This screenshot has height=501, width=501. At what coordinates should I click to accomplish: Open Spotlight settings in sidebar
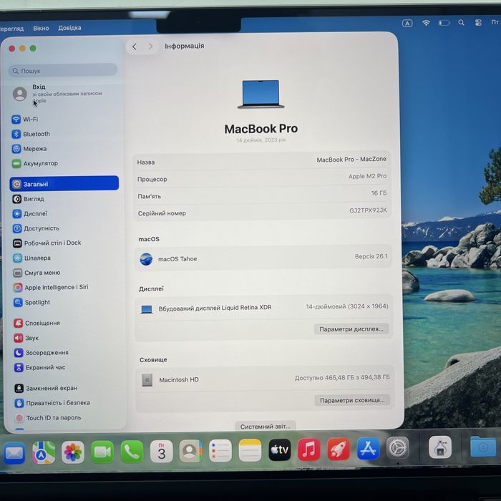point(31,302)
